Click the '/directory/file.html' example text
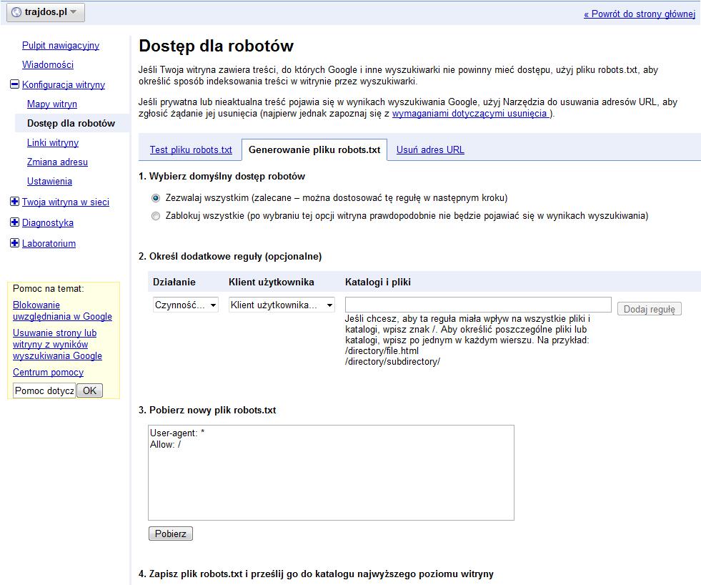The image size is (701, 585). pos(382,351)
